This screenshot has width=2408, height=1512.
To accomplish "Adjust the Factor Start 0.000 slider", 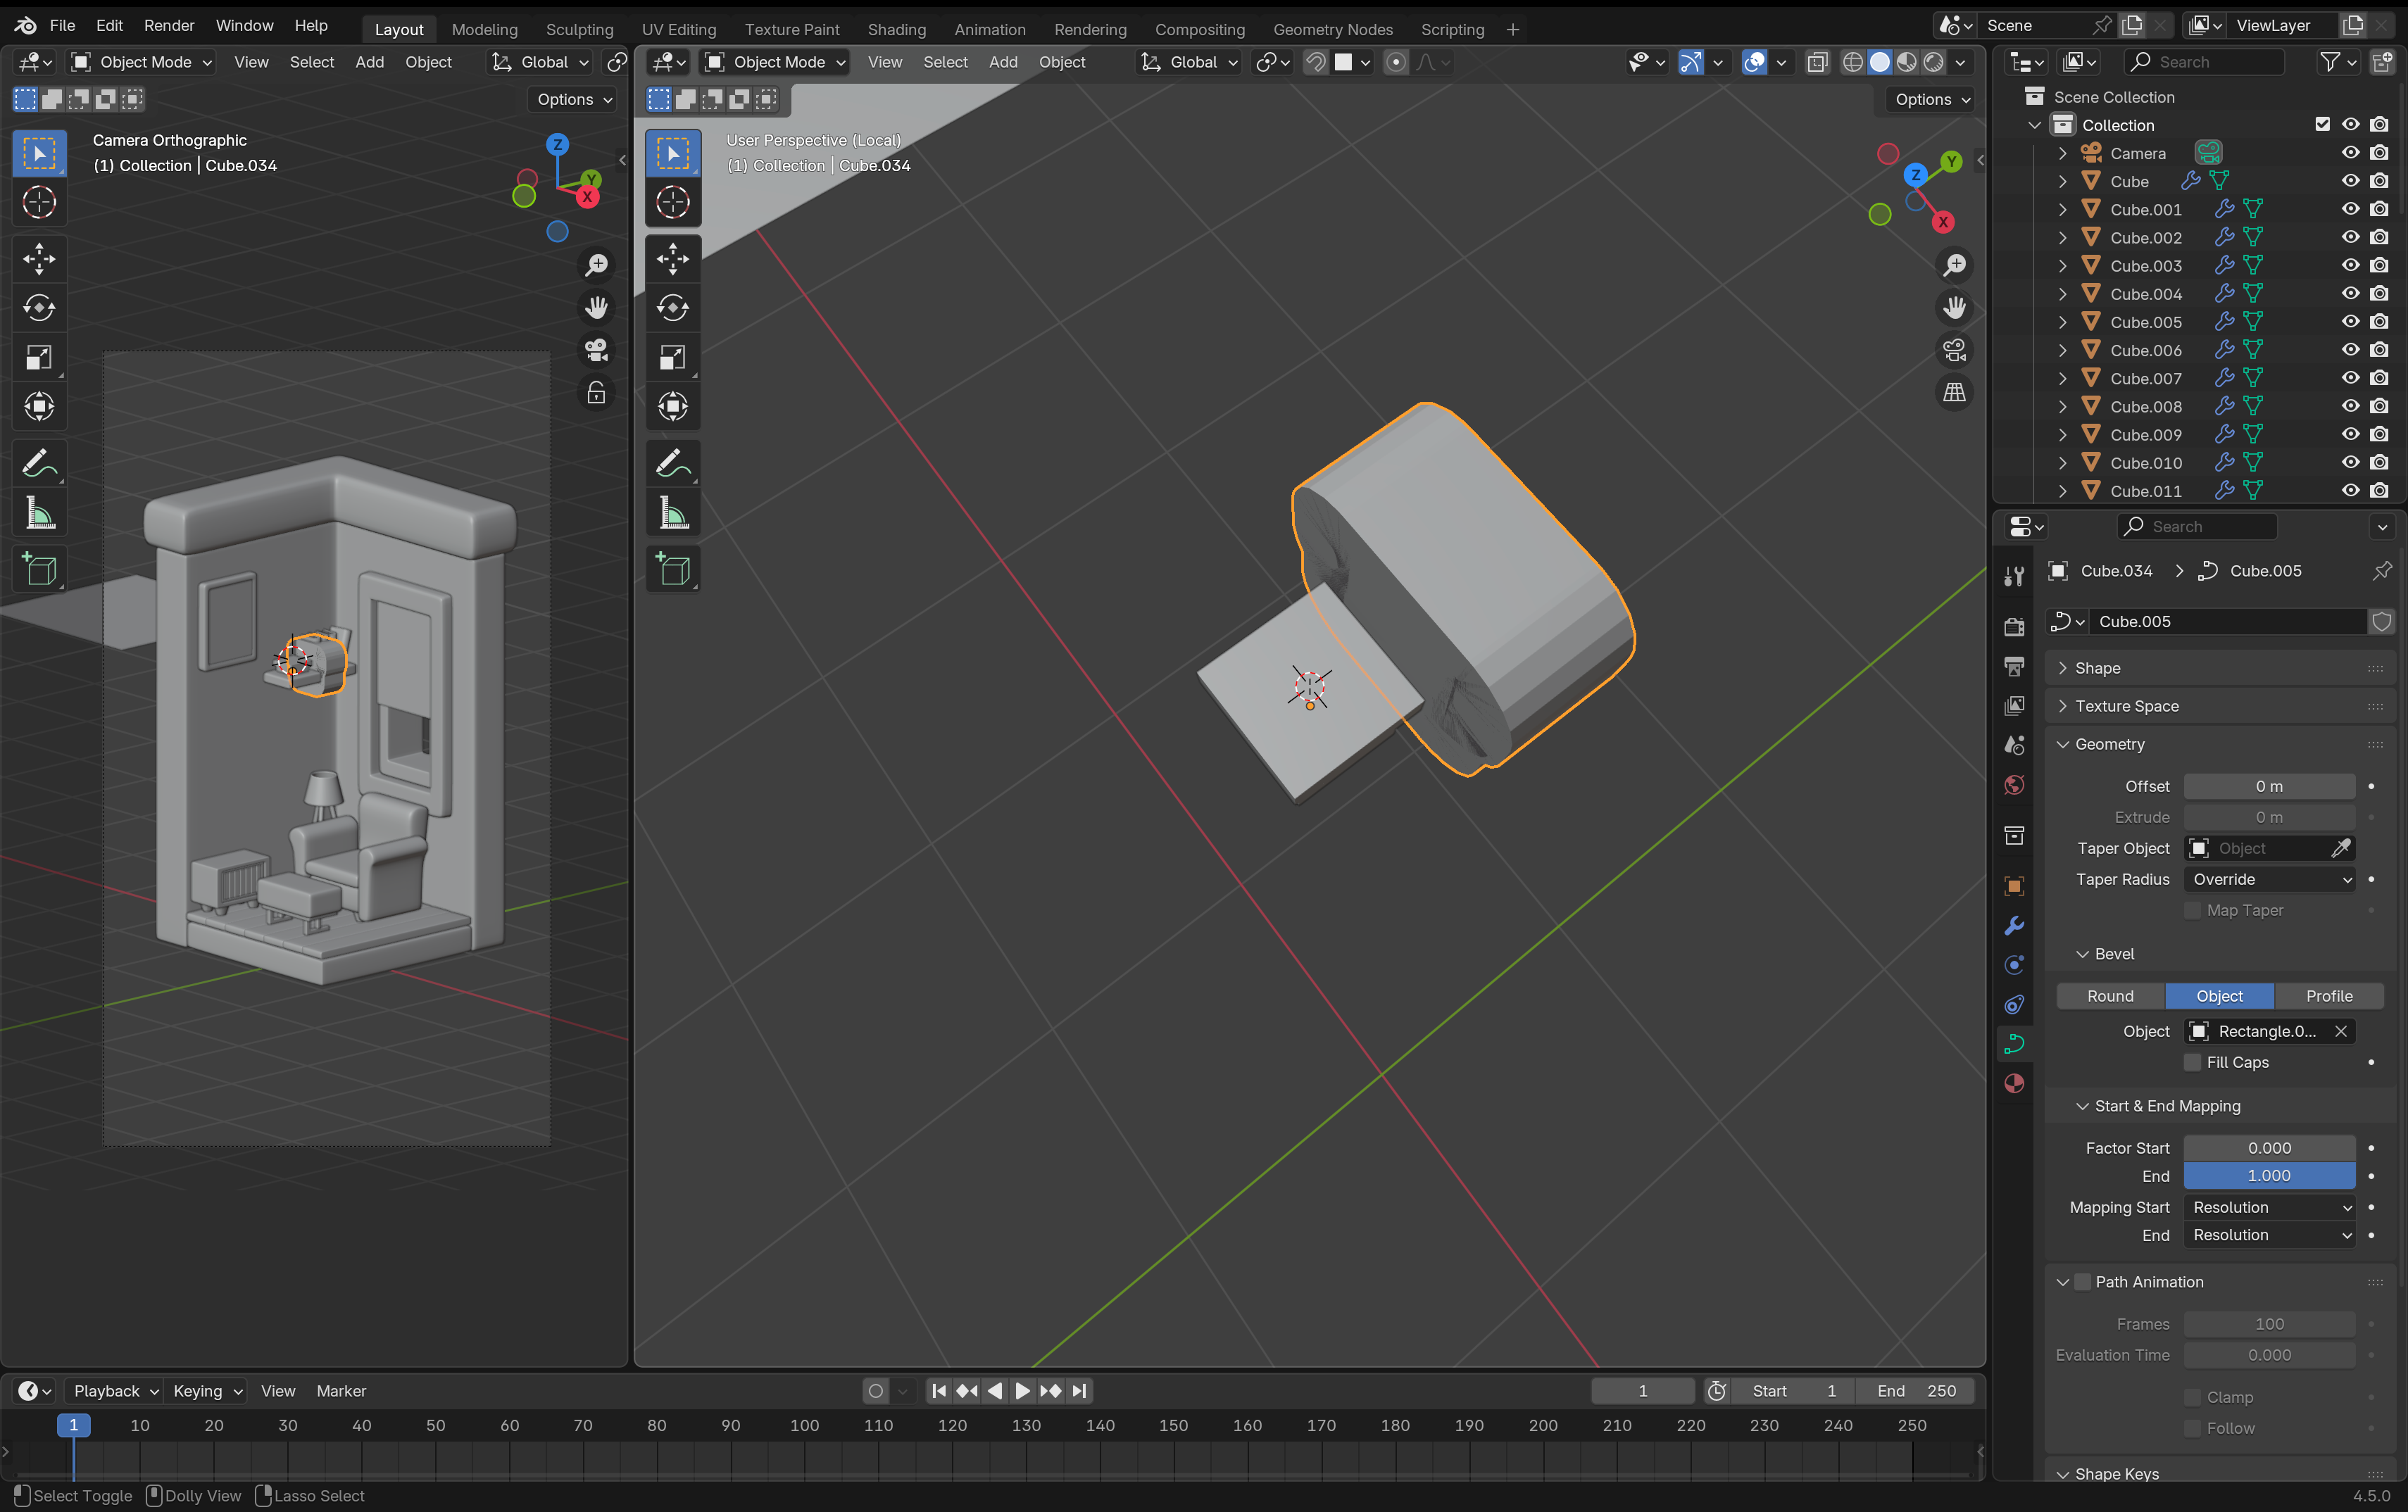I will [2269, 1148].
